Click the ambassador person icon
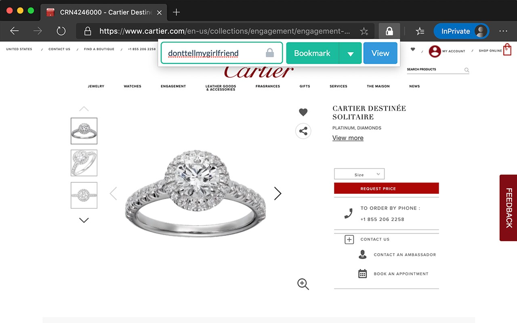This screenshot has width=517, height=323. pos(362,254)
